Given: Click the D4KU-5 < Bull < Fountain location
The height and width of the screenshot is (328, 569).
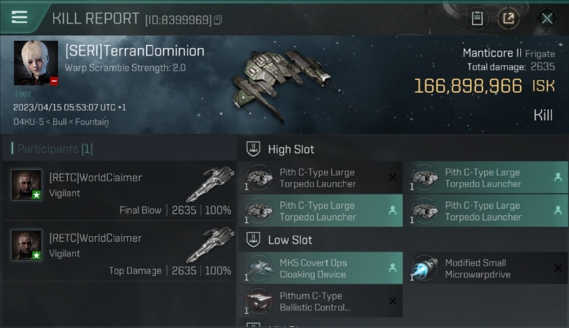Looking at the screenshot, I should [61, 122].
